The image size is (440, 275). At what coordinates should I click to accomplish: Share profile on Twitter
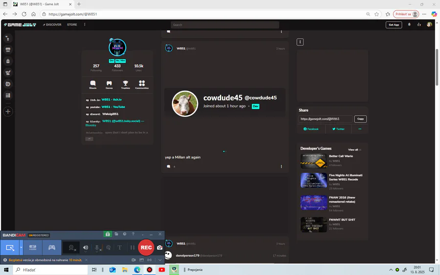tap(338, 129)
